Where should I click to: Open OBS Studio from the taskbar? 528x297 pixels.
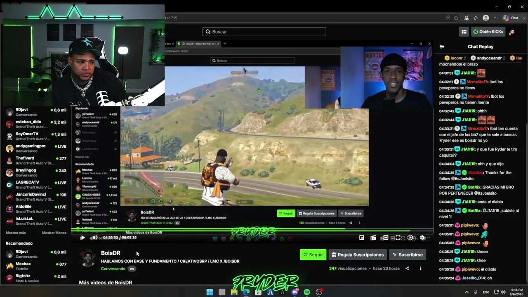[319, 292]
